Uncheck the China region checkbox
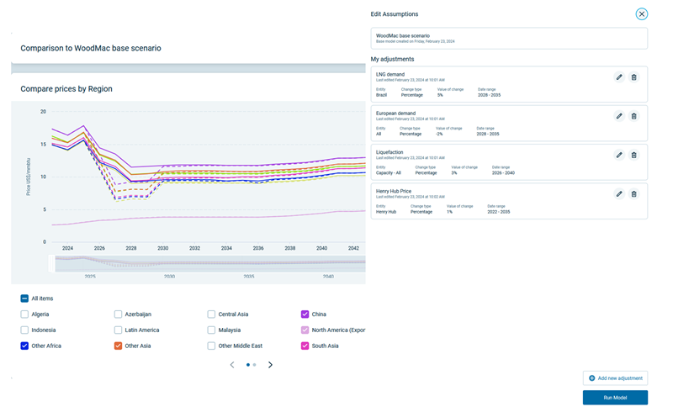This screenshot has height=412, width=673. (305, 314)
